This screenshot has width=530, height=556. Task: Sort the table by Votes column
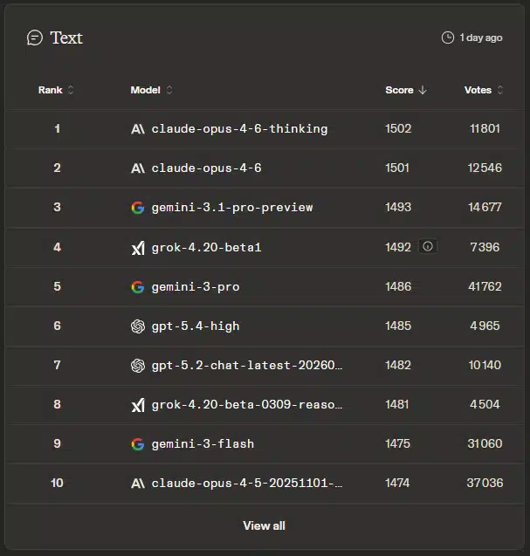pos(484,90)
